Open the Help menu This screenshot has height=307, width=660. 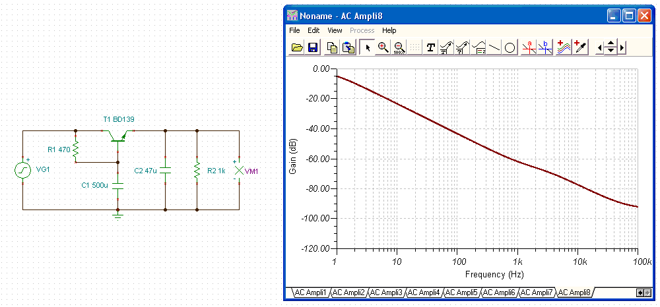(x=389, y=30)
